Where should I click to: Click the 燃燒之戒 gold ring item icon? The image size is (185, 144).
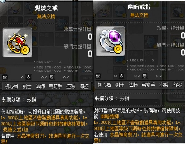(x=17, y=43)
